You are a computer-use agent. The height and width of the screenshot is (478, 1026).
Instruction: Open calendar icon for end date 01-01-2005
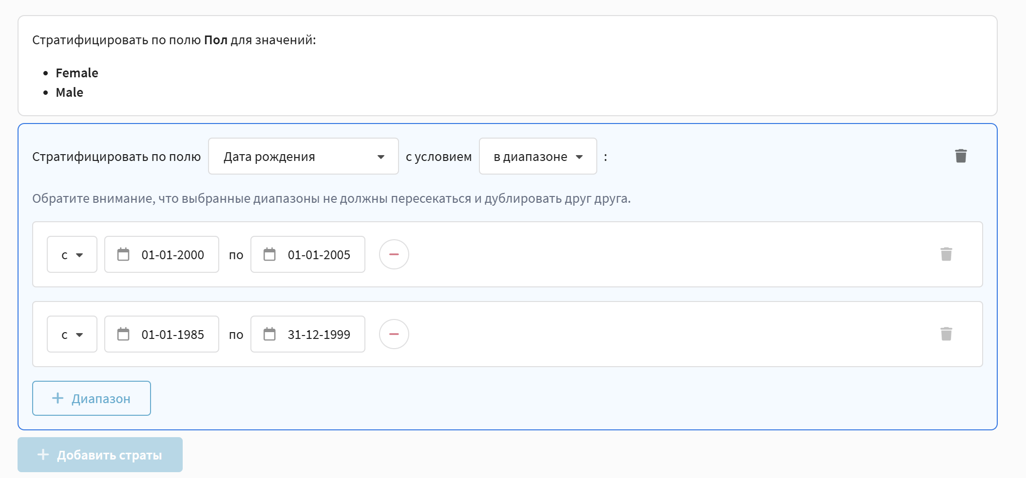(x=269, y=254)
